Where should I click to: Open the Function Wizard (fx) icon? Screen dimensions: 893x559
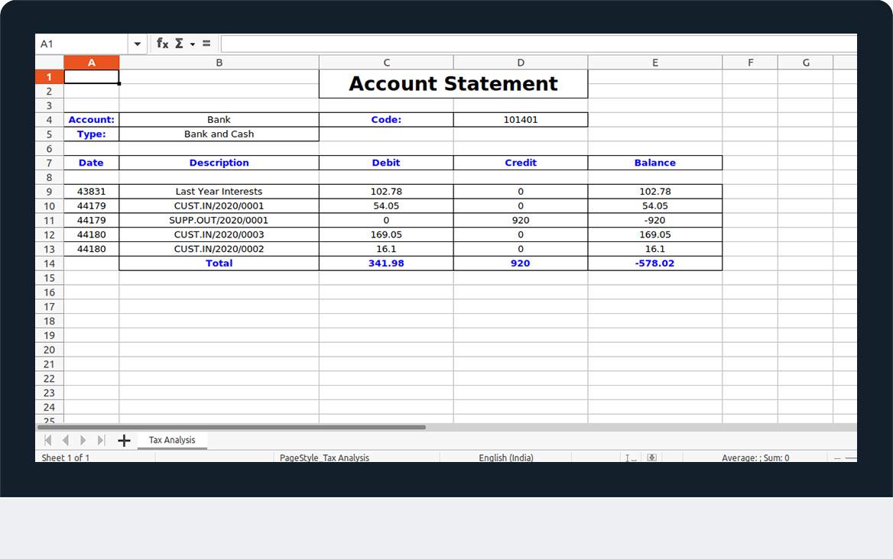tap(162, 44)
